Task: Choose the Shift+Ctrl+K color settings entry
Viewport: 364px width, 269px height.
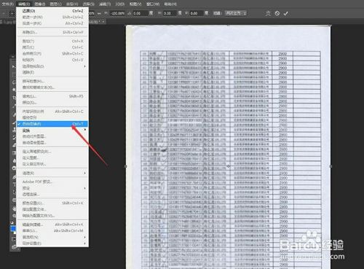Action: (x=52, y=203)
